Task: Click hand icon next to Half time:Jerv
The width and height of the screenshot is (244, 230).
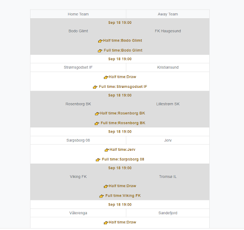Action: pos(107,150)
